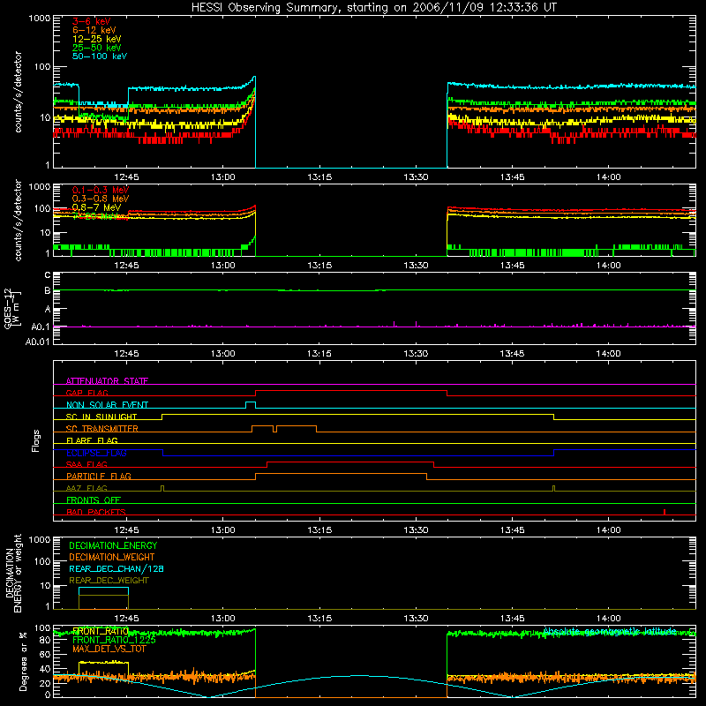Select the DECIMATION_WEIGHT legend label

(112, 557)
